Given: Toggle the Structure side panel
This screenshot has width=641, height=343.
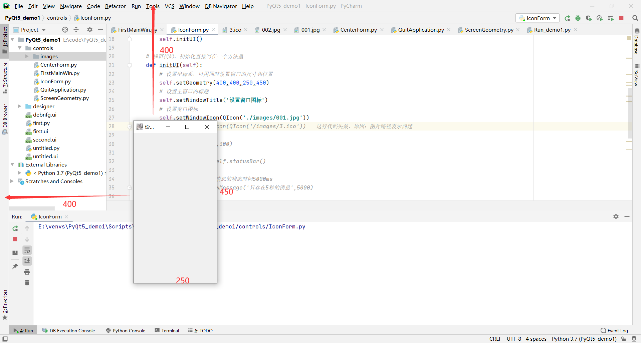Looking at the screenshot, I should [x=5, y=78].
